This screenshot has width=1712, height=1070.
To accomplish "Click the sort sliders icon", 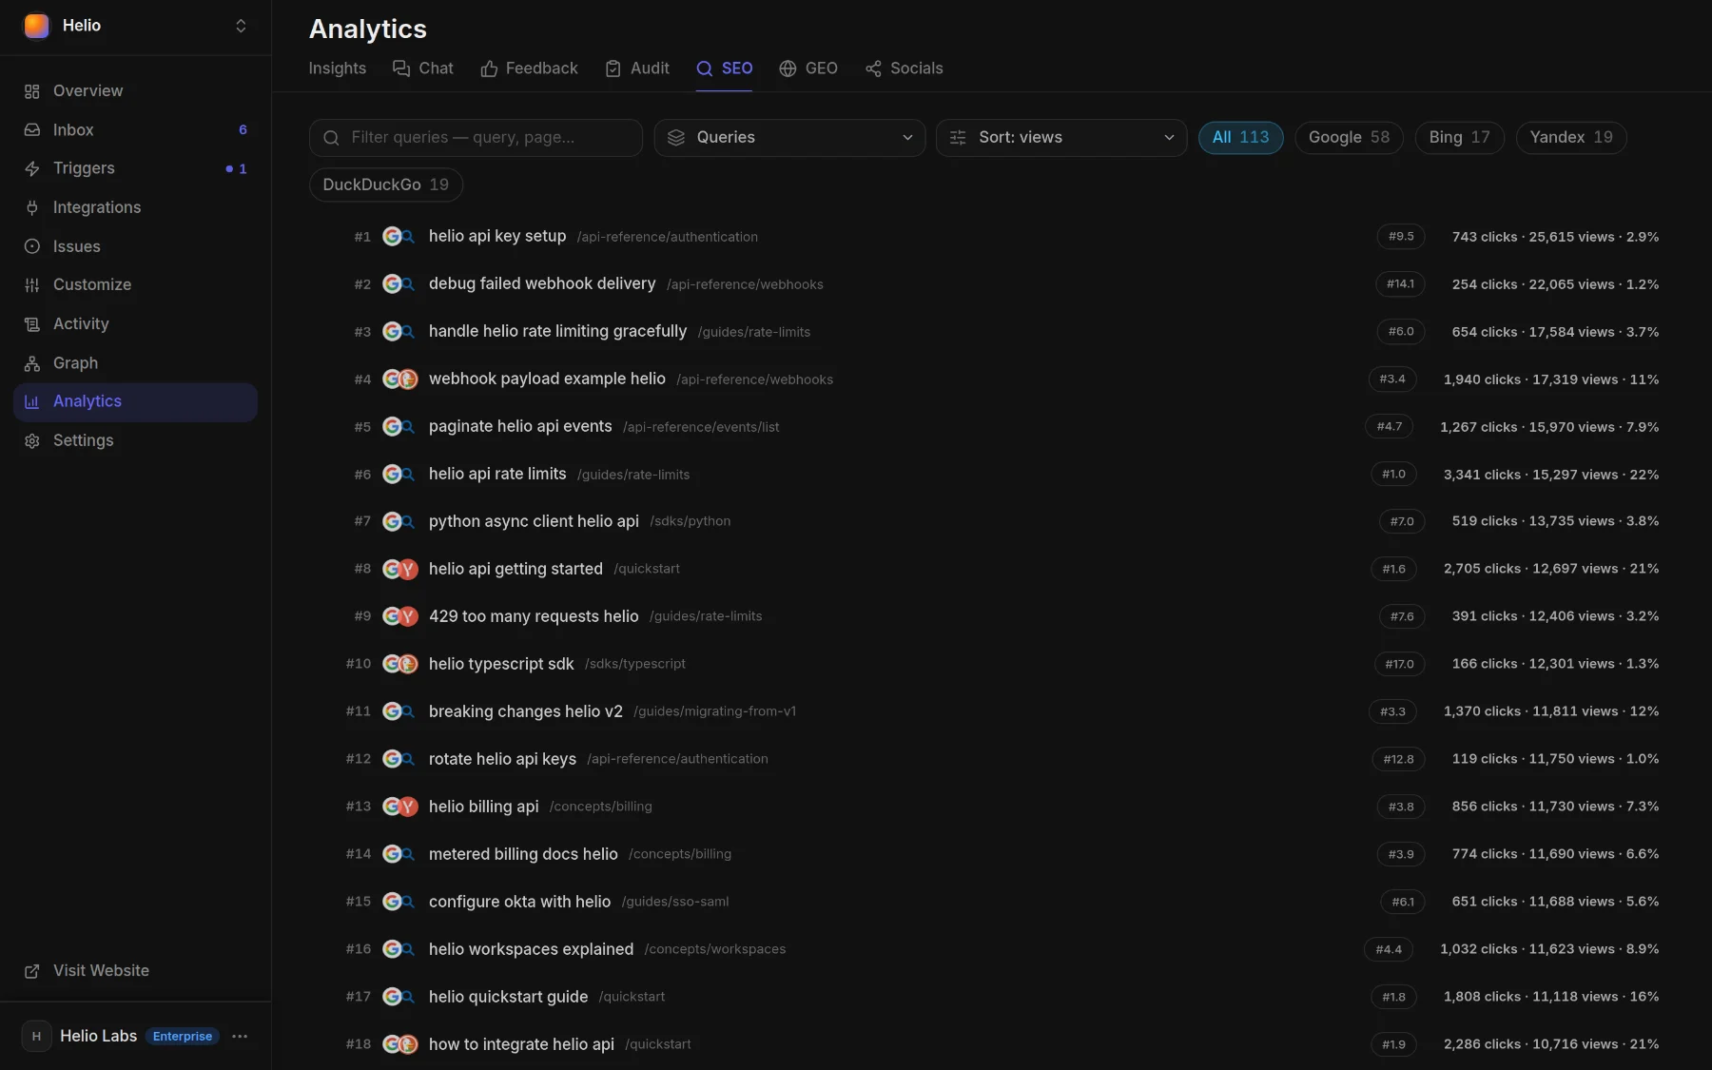I will (958, 138).
